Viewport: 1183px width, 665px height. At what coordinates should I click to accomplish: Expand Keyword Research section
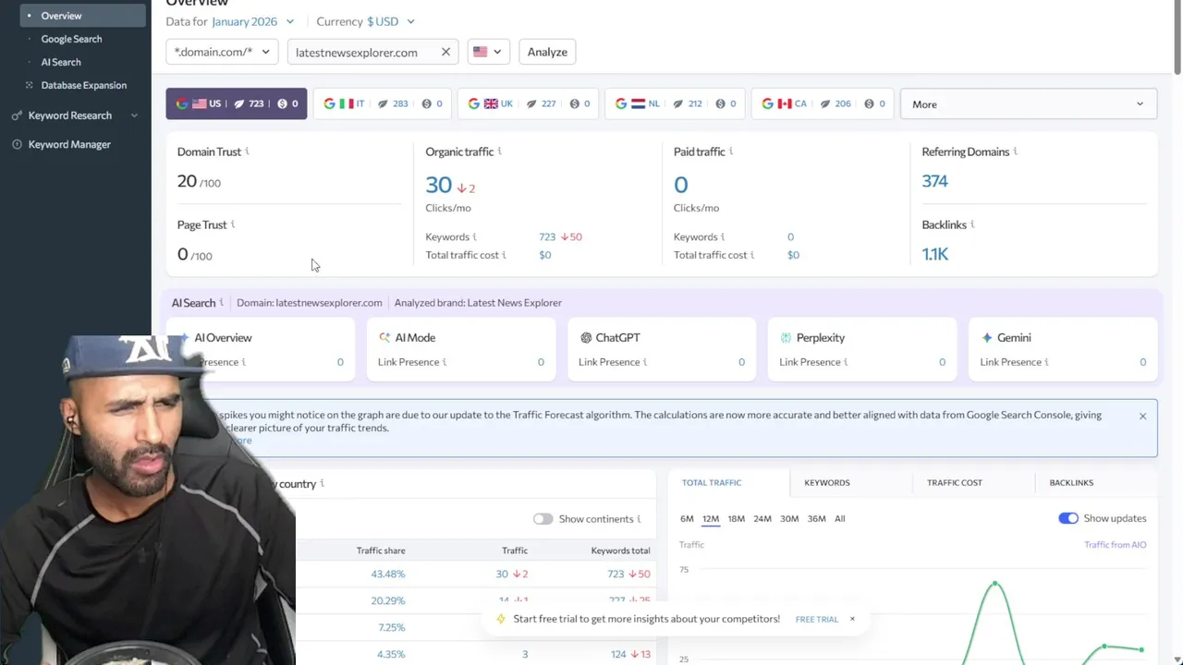[x=76, y=115]
